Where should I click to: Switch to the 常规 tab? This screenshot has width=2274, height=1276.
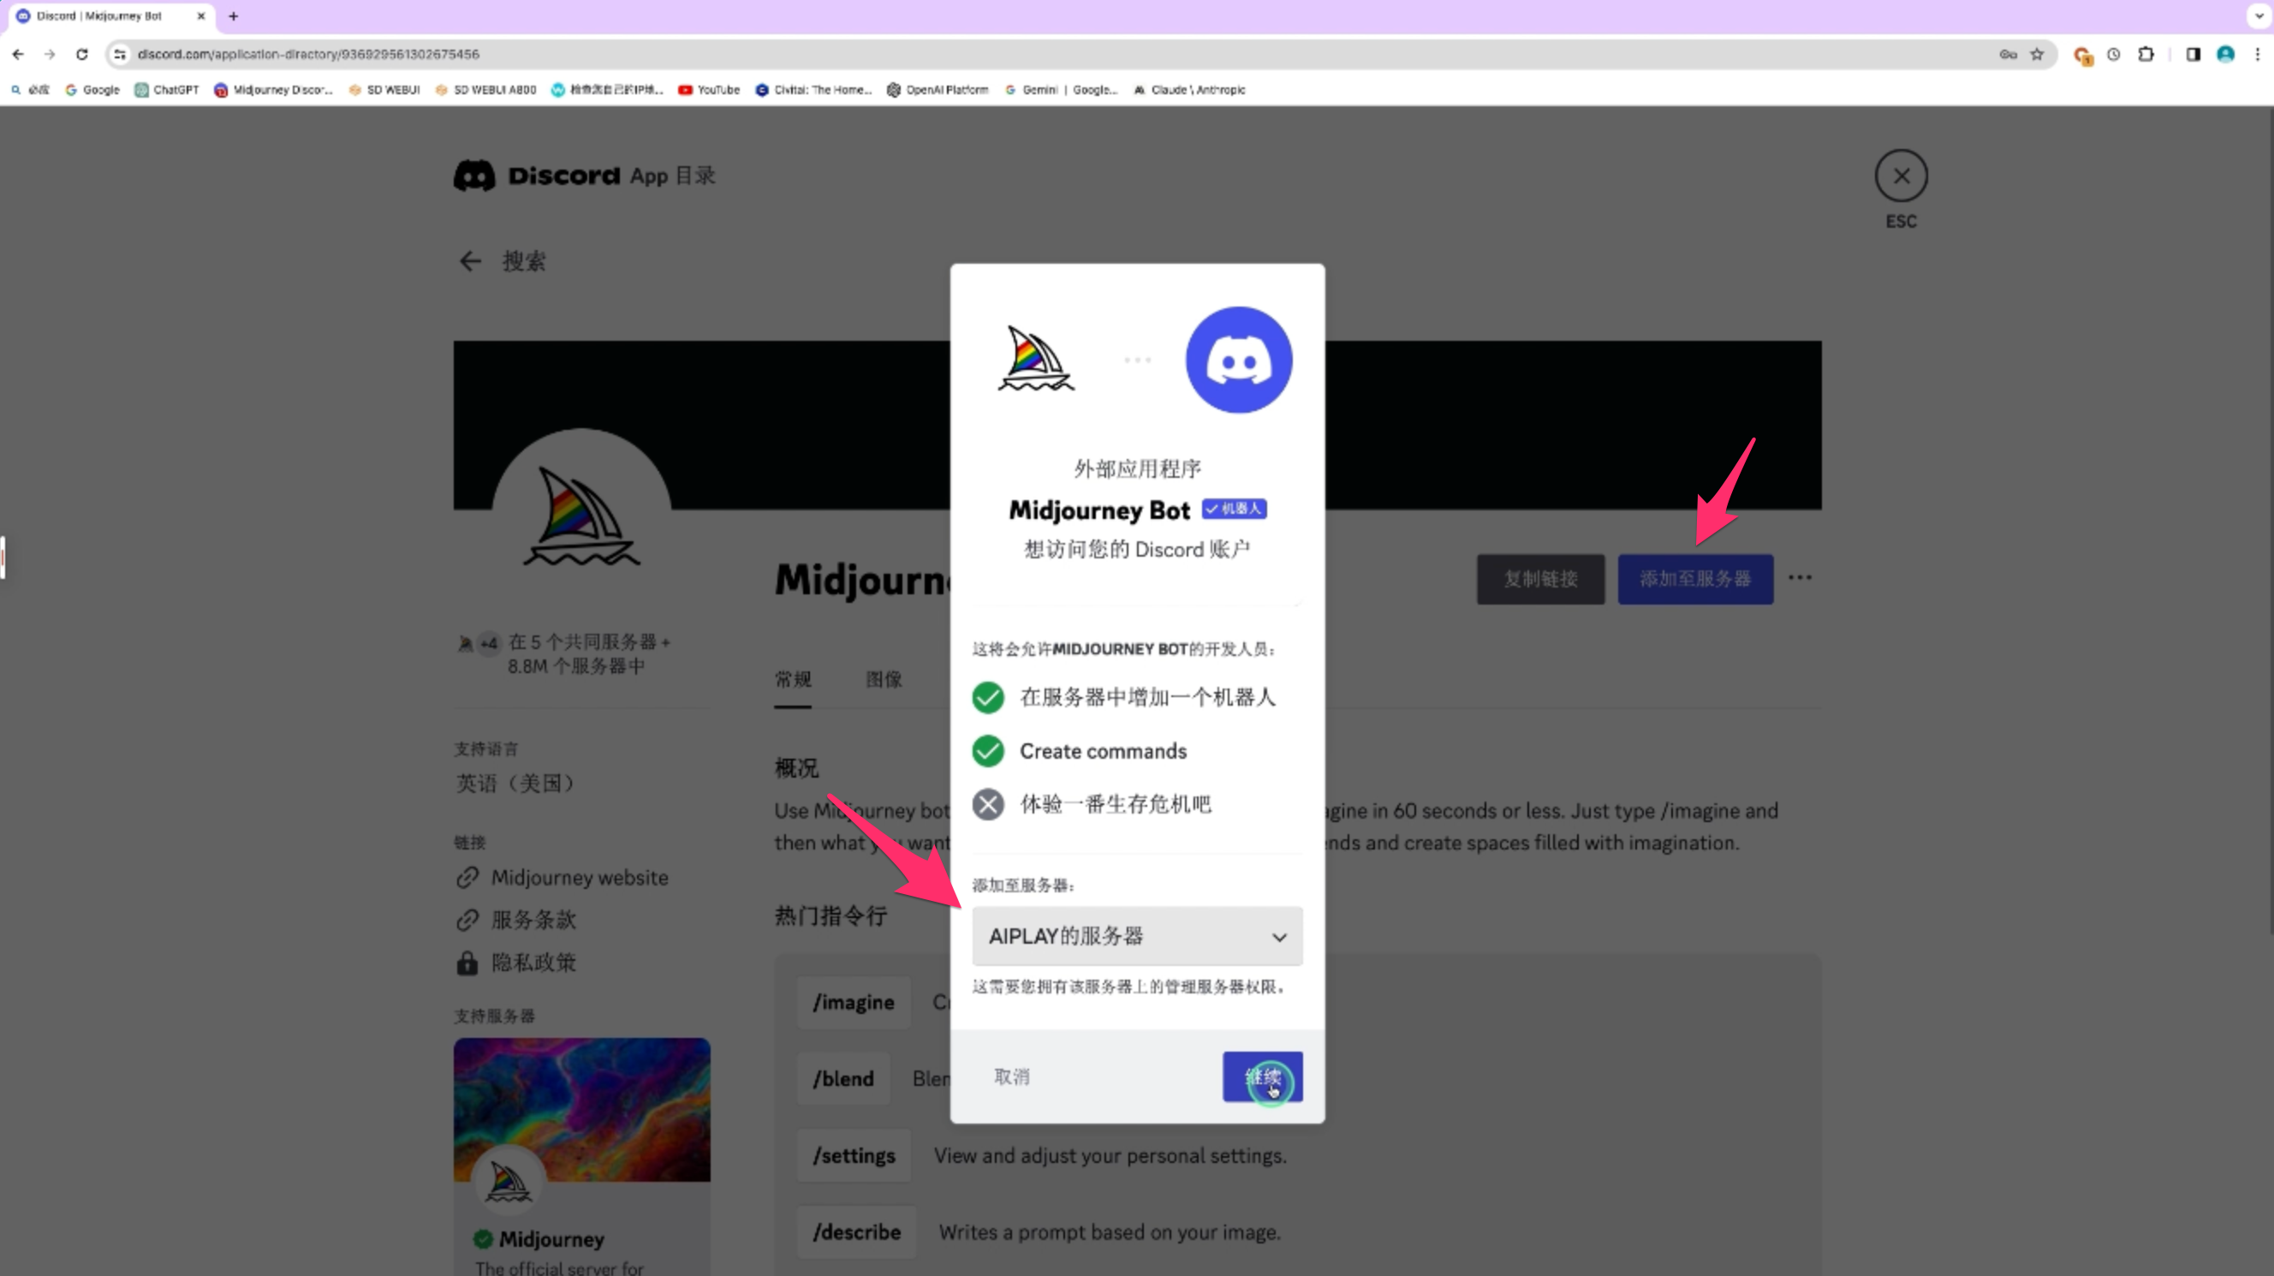coord(793,679)
